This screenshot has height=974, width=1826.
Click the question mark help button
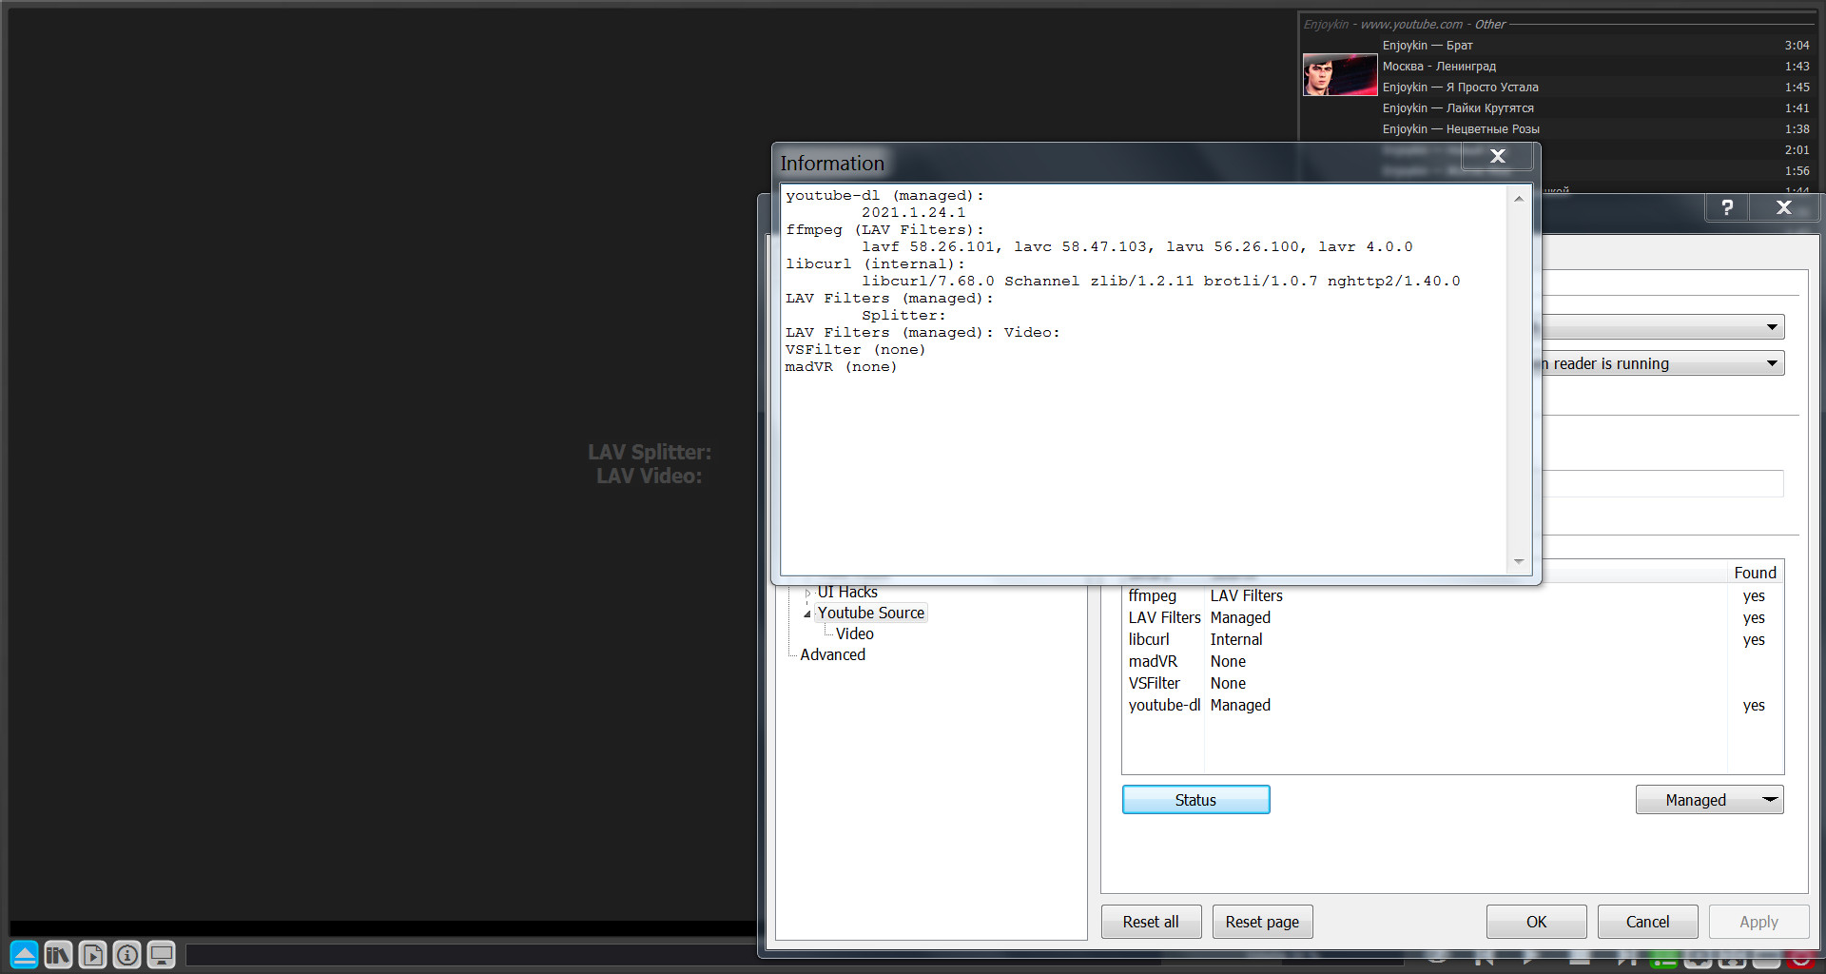click(x=1727, y=207)
